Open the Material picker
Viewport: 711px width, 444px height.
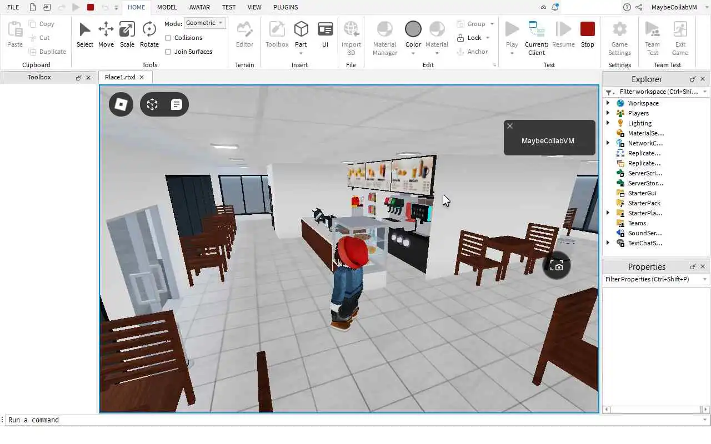tap(437, 38)
